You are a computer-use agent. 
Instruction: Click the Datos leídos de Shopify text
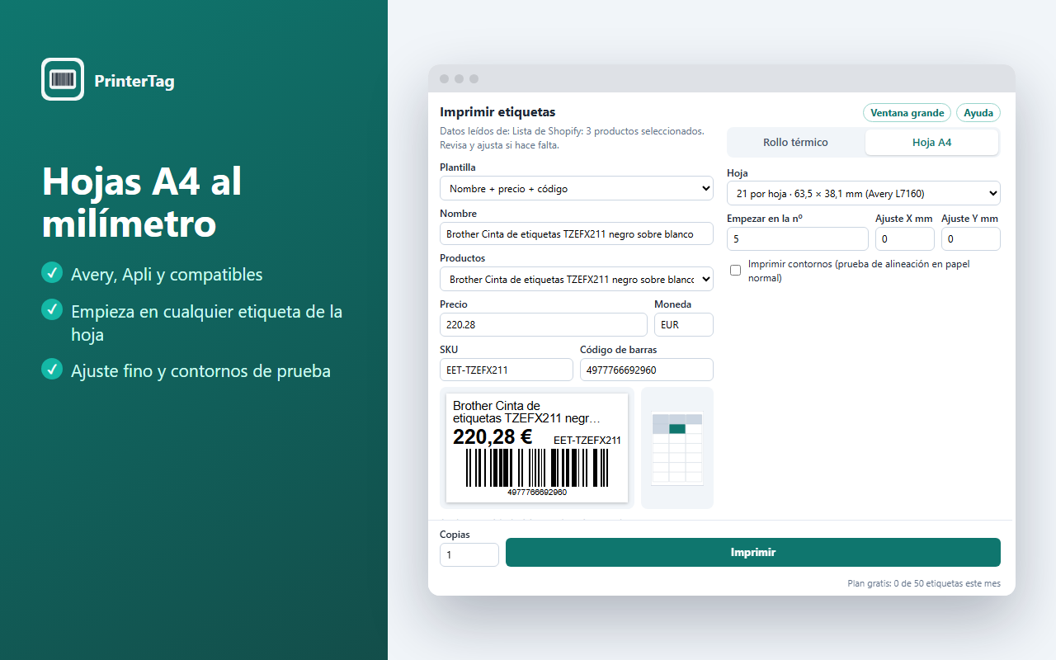tap(572, 138)
